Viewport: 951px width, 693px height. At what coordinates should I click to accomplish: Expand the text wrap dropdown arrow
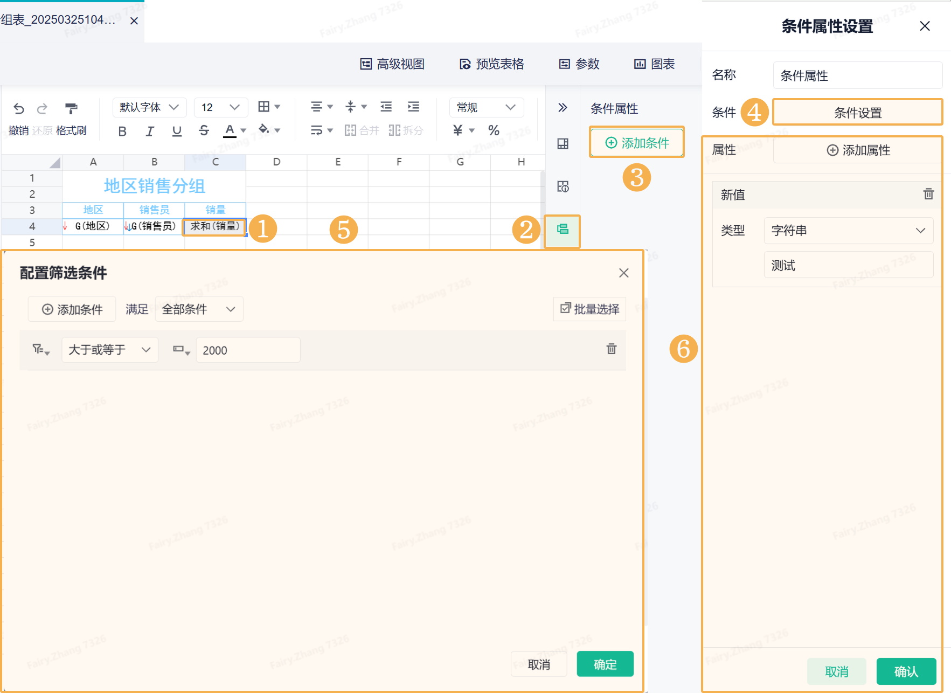[330, 130]
